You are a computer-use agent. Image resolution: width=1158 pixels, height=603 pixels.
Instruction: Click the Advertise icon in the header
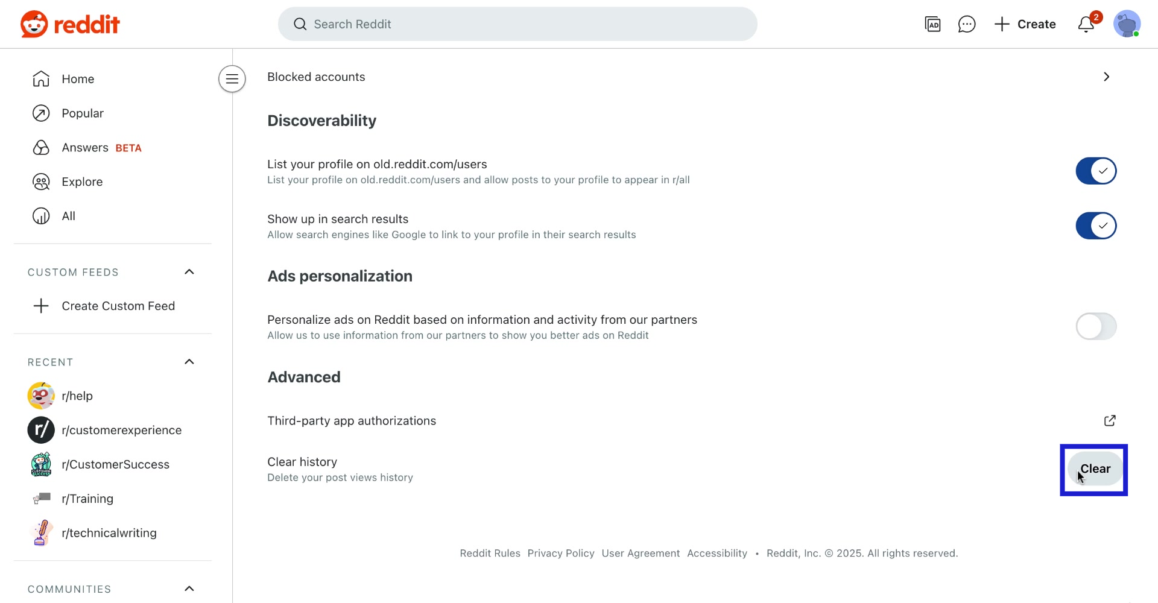pyautogui.click(x=933, y=24)
